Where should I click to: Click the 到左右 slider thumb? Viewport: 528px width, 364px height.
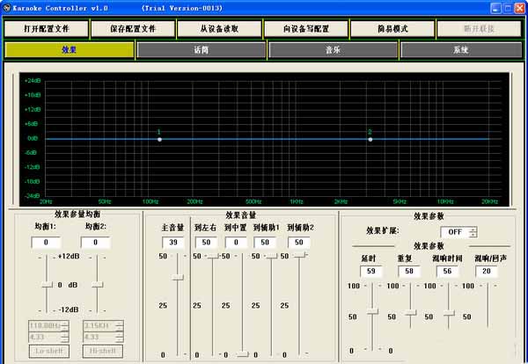click(213, 257)
